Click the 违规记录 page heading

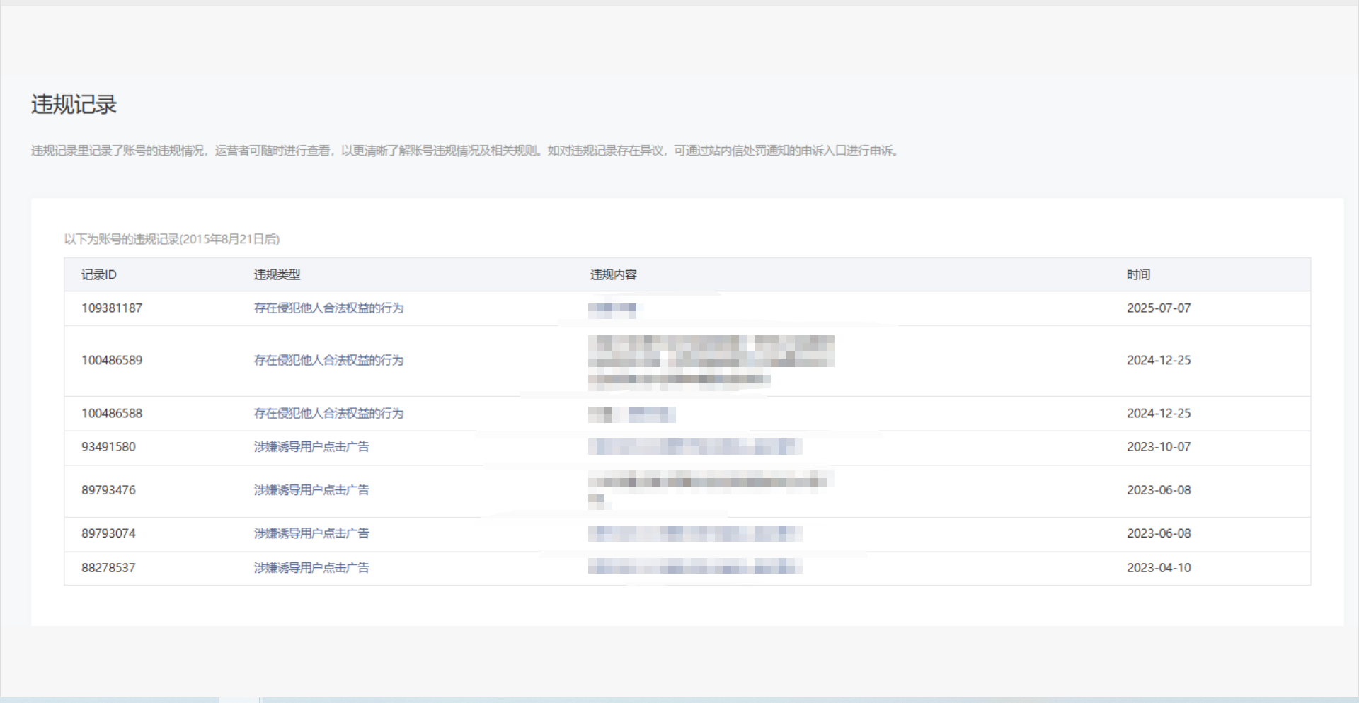74,105
